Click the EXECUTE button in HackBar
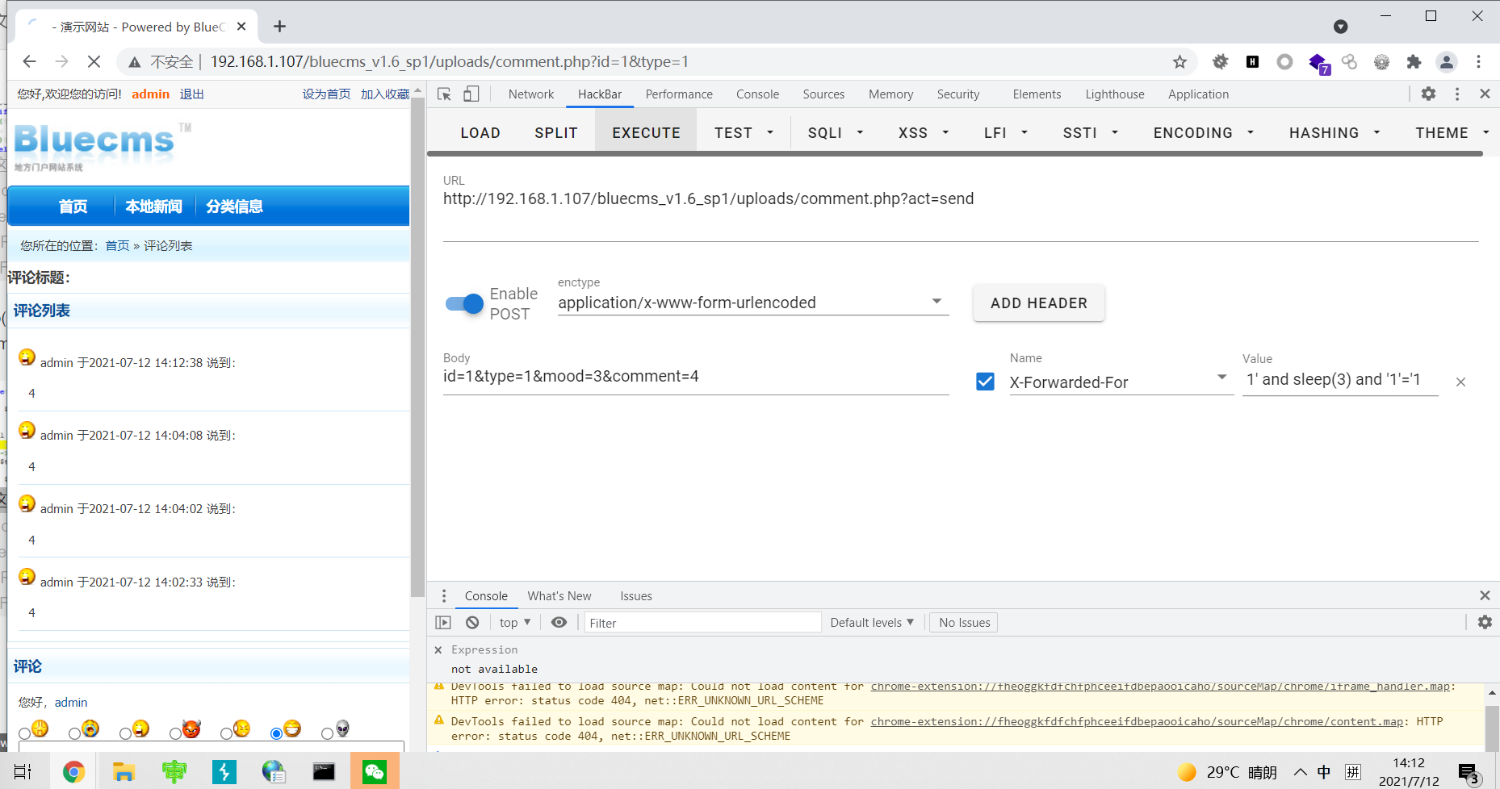Image resolution: width=1500 pixels, height=789 pixels. (646, 133)
